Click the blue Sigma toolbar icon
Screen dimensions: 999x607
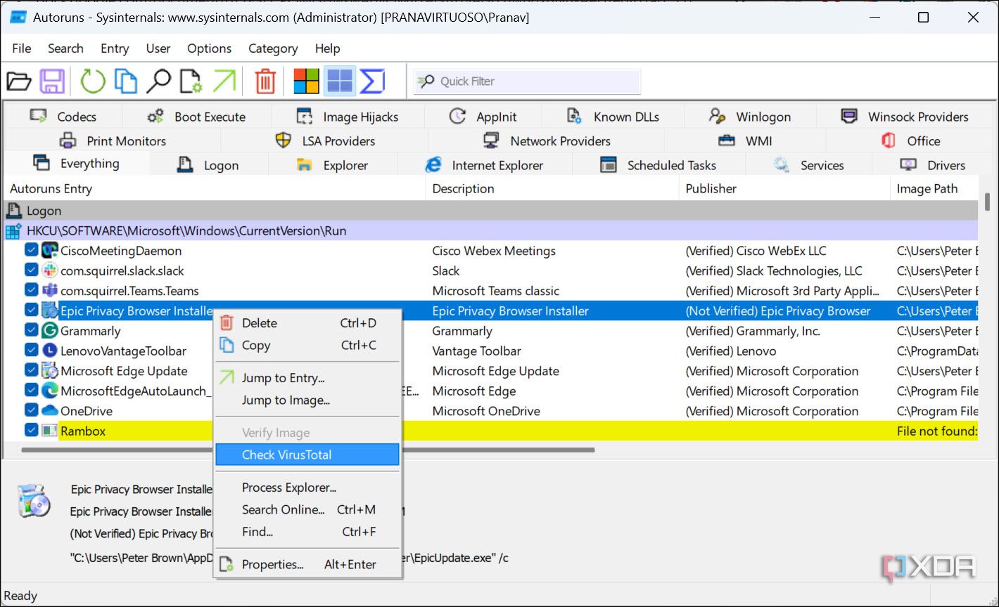tap(372, 81)
